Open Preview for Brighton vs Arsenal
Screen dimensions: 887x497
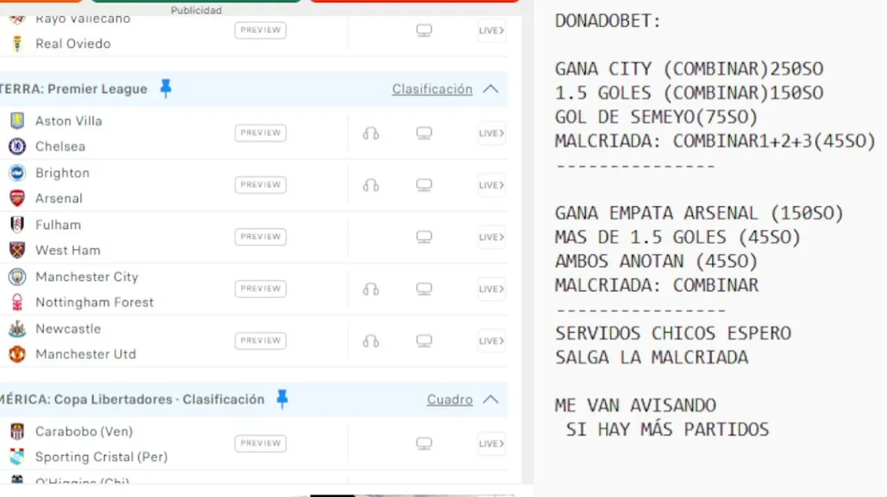(x=260, y=185)
